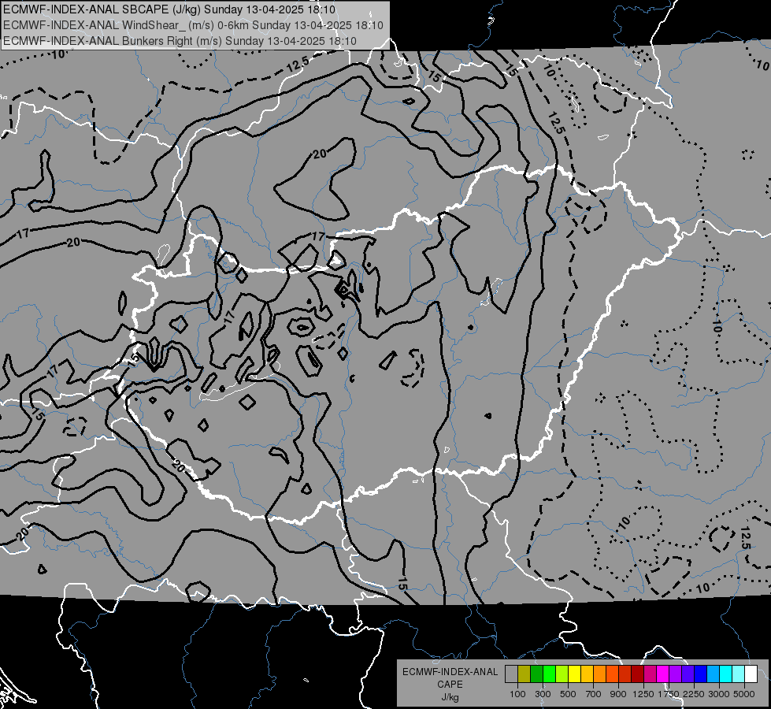The width and height of the screenshot is (771, 709).
Task: Select the pure blue legend swatch
Action: coord(701,674)
